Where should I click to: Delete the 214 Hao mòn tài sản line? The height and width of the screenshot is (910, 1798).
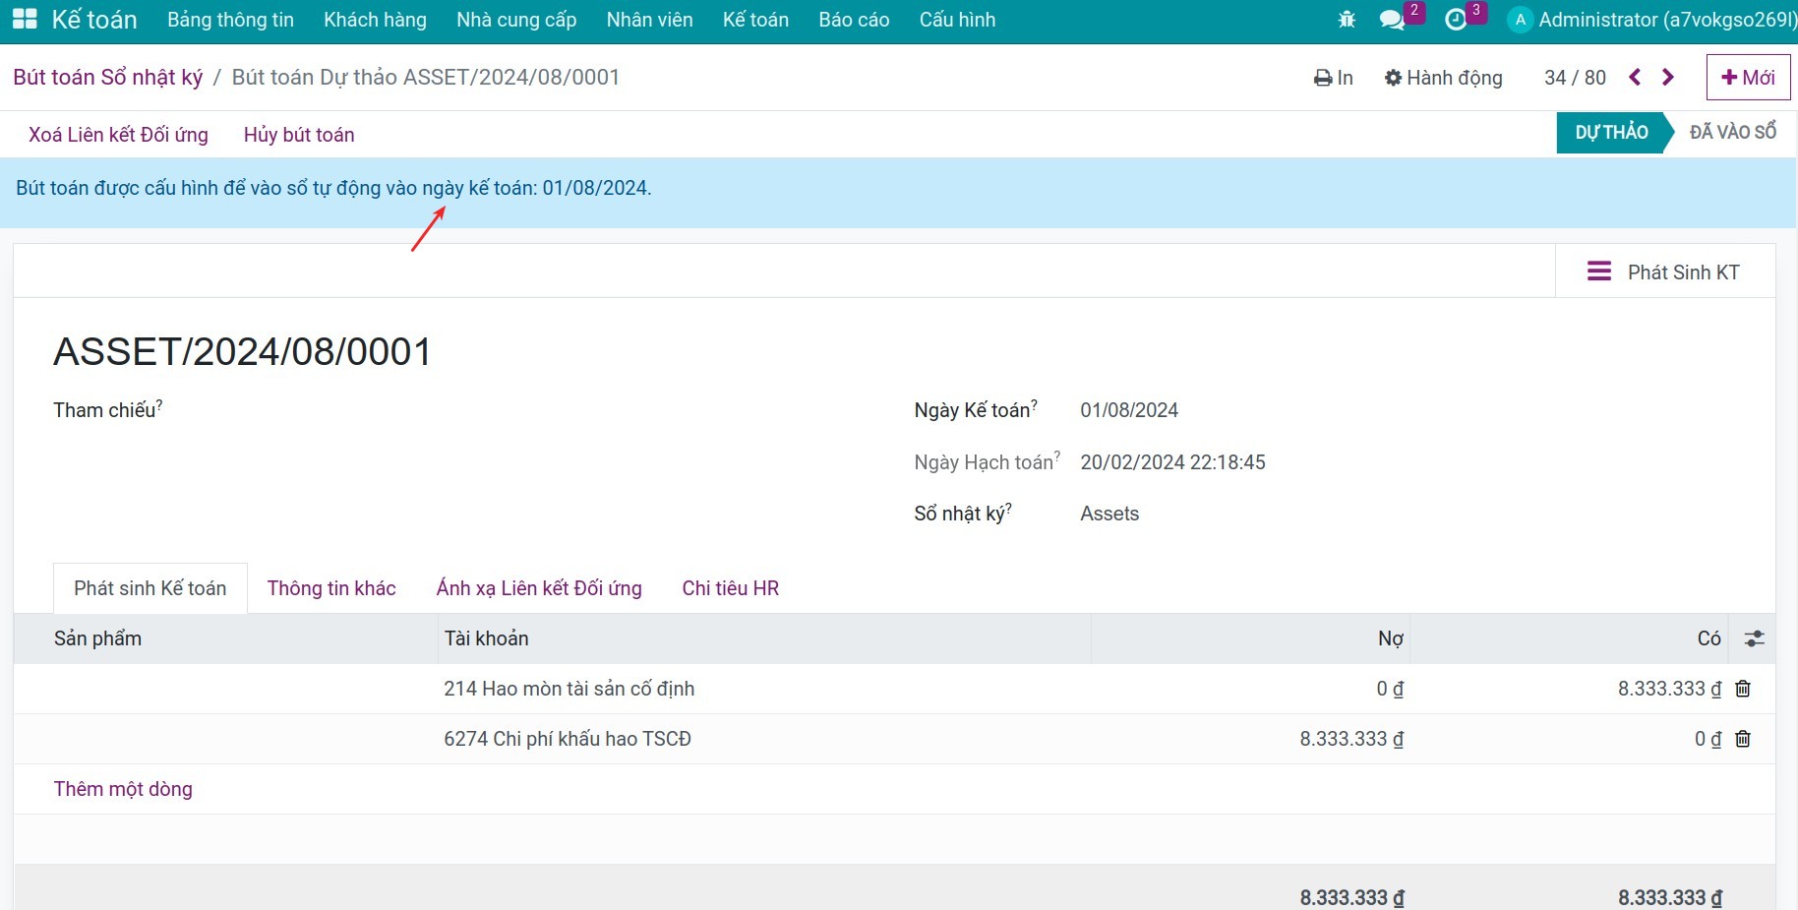pos(1743,689)
